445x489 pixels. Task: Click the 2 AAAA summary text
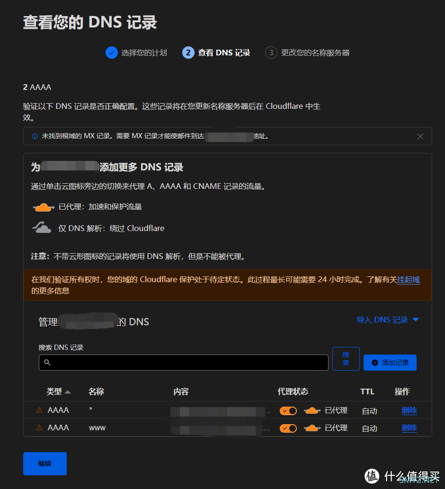click(x=37, y=87)
